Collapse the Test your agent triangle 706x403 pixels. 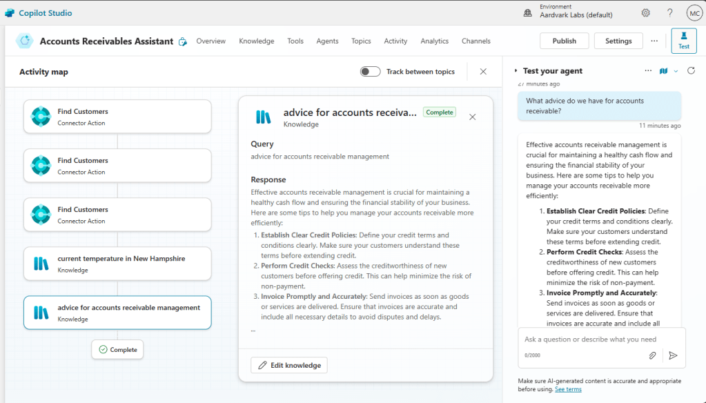coord(516,71)
